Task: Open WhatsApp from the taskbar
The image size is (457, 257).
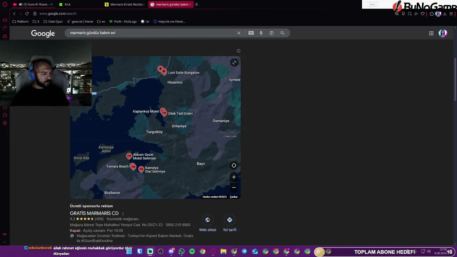Action: (x=181, y=252)
